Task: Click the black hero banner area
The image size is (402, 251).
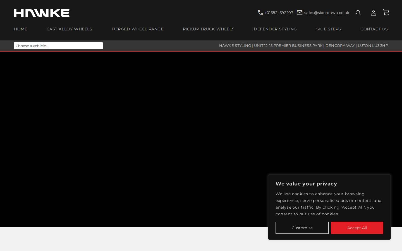Action: pyautogui.click(x=201, y=139)
